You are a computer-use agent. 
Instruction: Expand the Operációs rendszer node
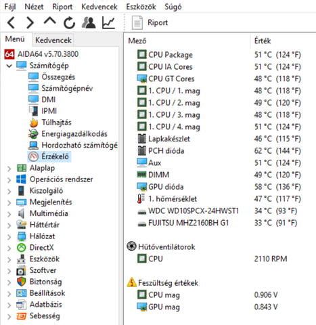point(9,180)
